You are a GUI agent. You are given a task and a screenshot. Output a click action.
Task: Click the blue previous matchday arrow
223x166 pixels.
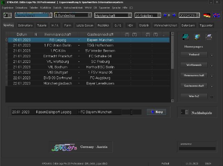[x=165, y=15]
